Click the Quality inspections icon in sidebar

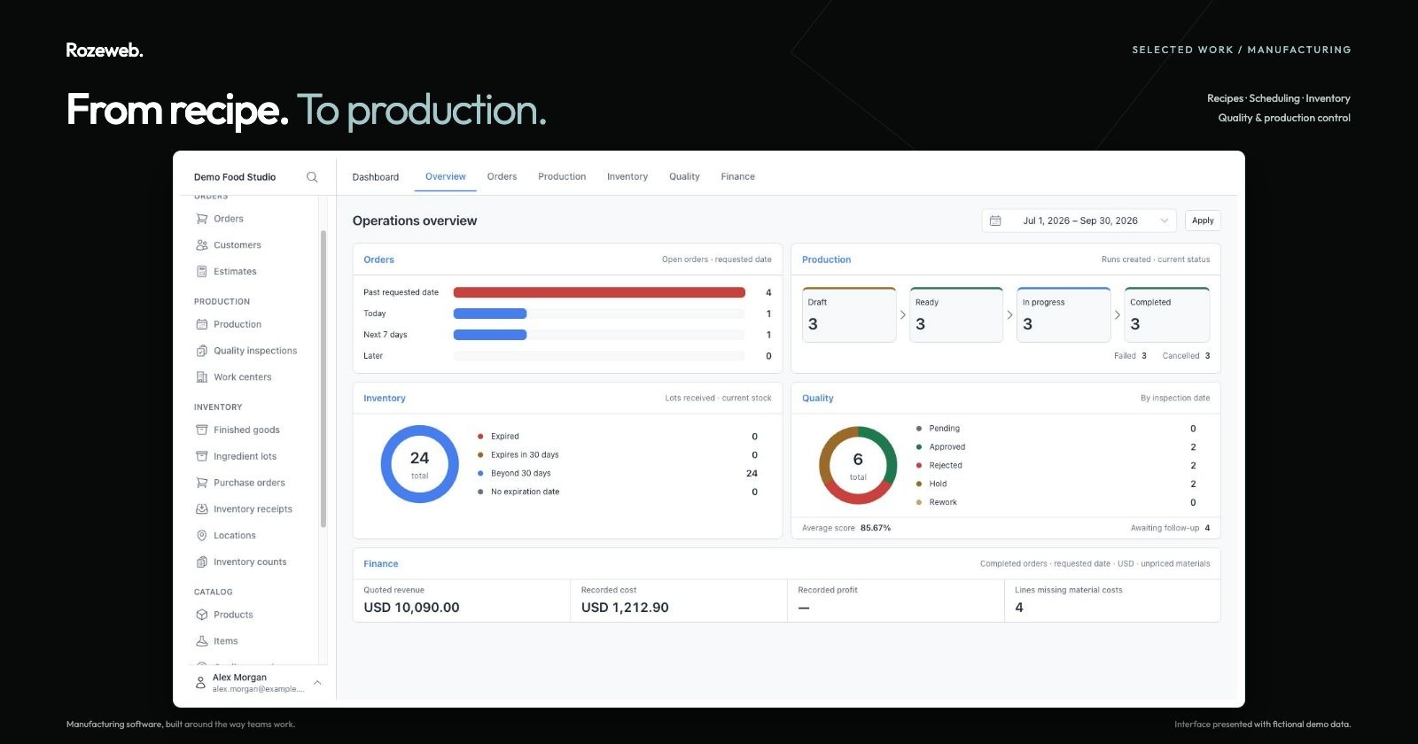[x=202, y=351]
